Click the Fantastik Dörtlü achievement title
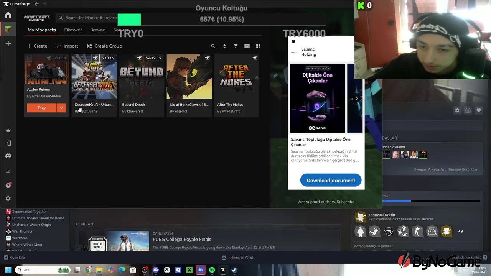This screenshot has width=491, height=276. (x=382, y=215)
